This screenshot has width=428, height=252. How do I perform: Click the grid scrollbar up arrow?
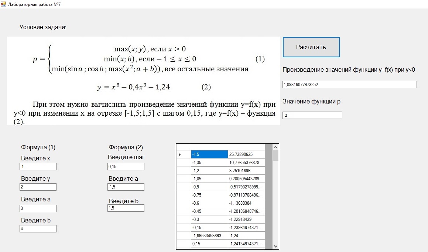(x=276, y=147)
